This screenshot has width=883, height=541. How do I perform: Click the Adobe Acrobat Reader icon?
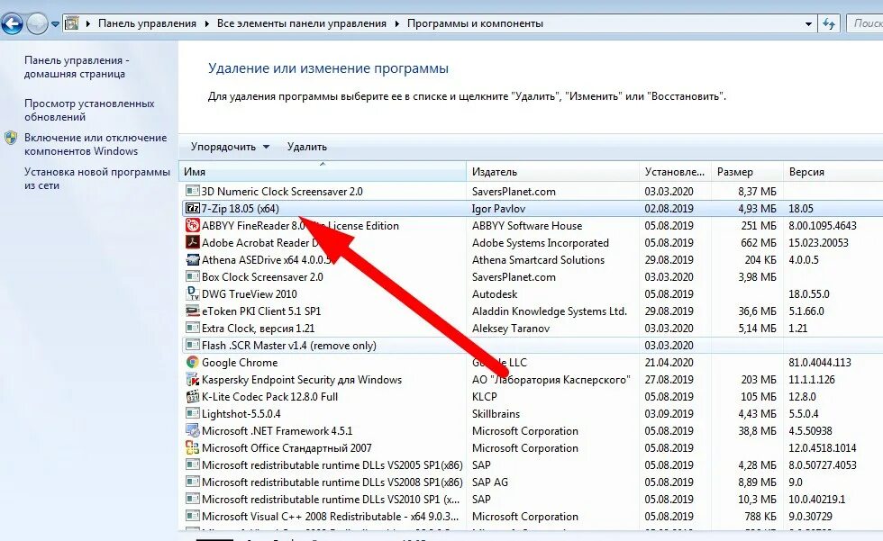pyautogui.click(x=193, y=242)
